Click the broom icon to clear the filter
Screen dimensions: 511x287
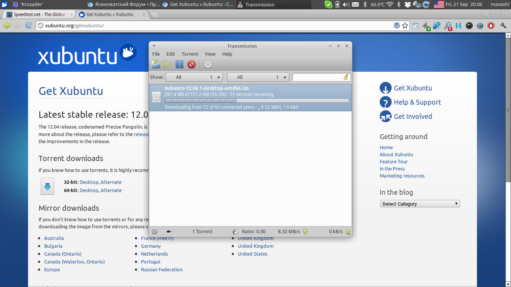pyautogui.click(x=346, y=77)
